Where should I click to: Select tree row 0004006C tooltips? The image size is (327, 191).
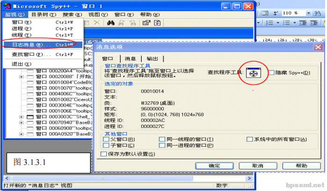64,94
